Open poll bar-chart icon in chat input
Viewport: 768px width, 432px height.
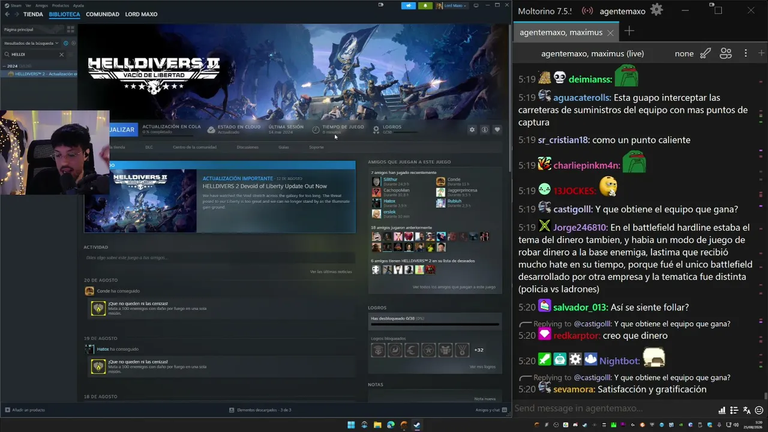tap(722, 410)
